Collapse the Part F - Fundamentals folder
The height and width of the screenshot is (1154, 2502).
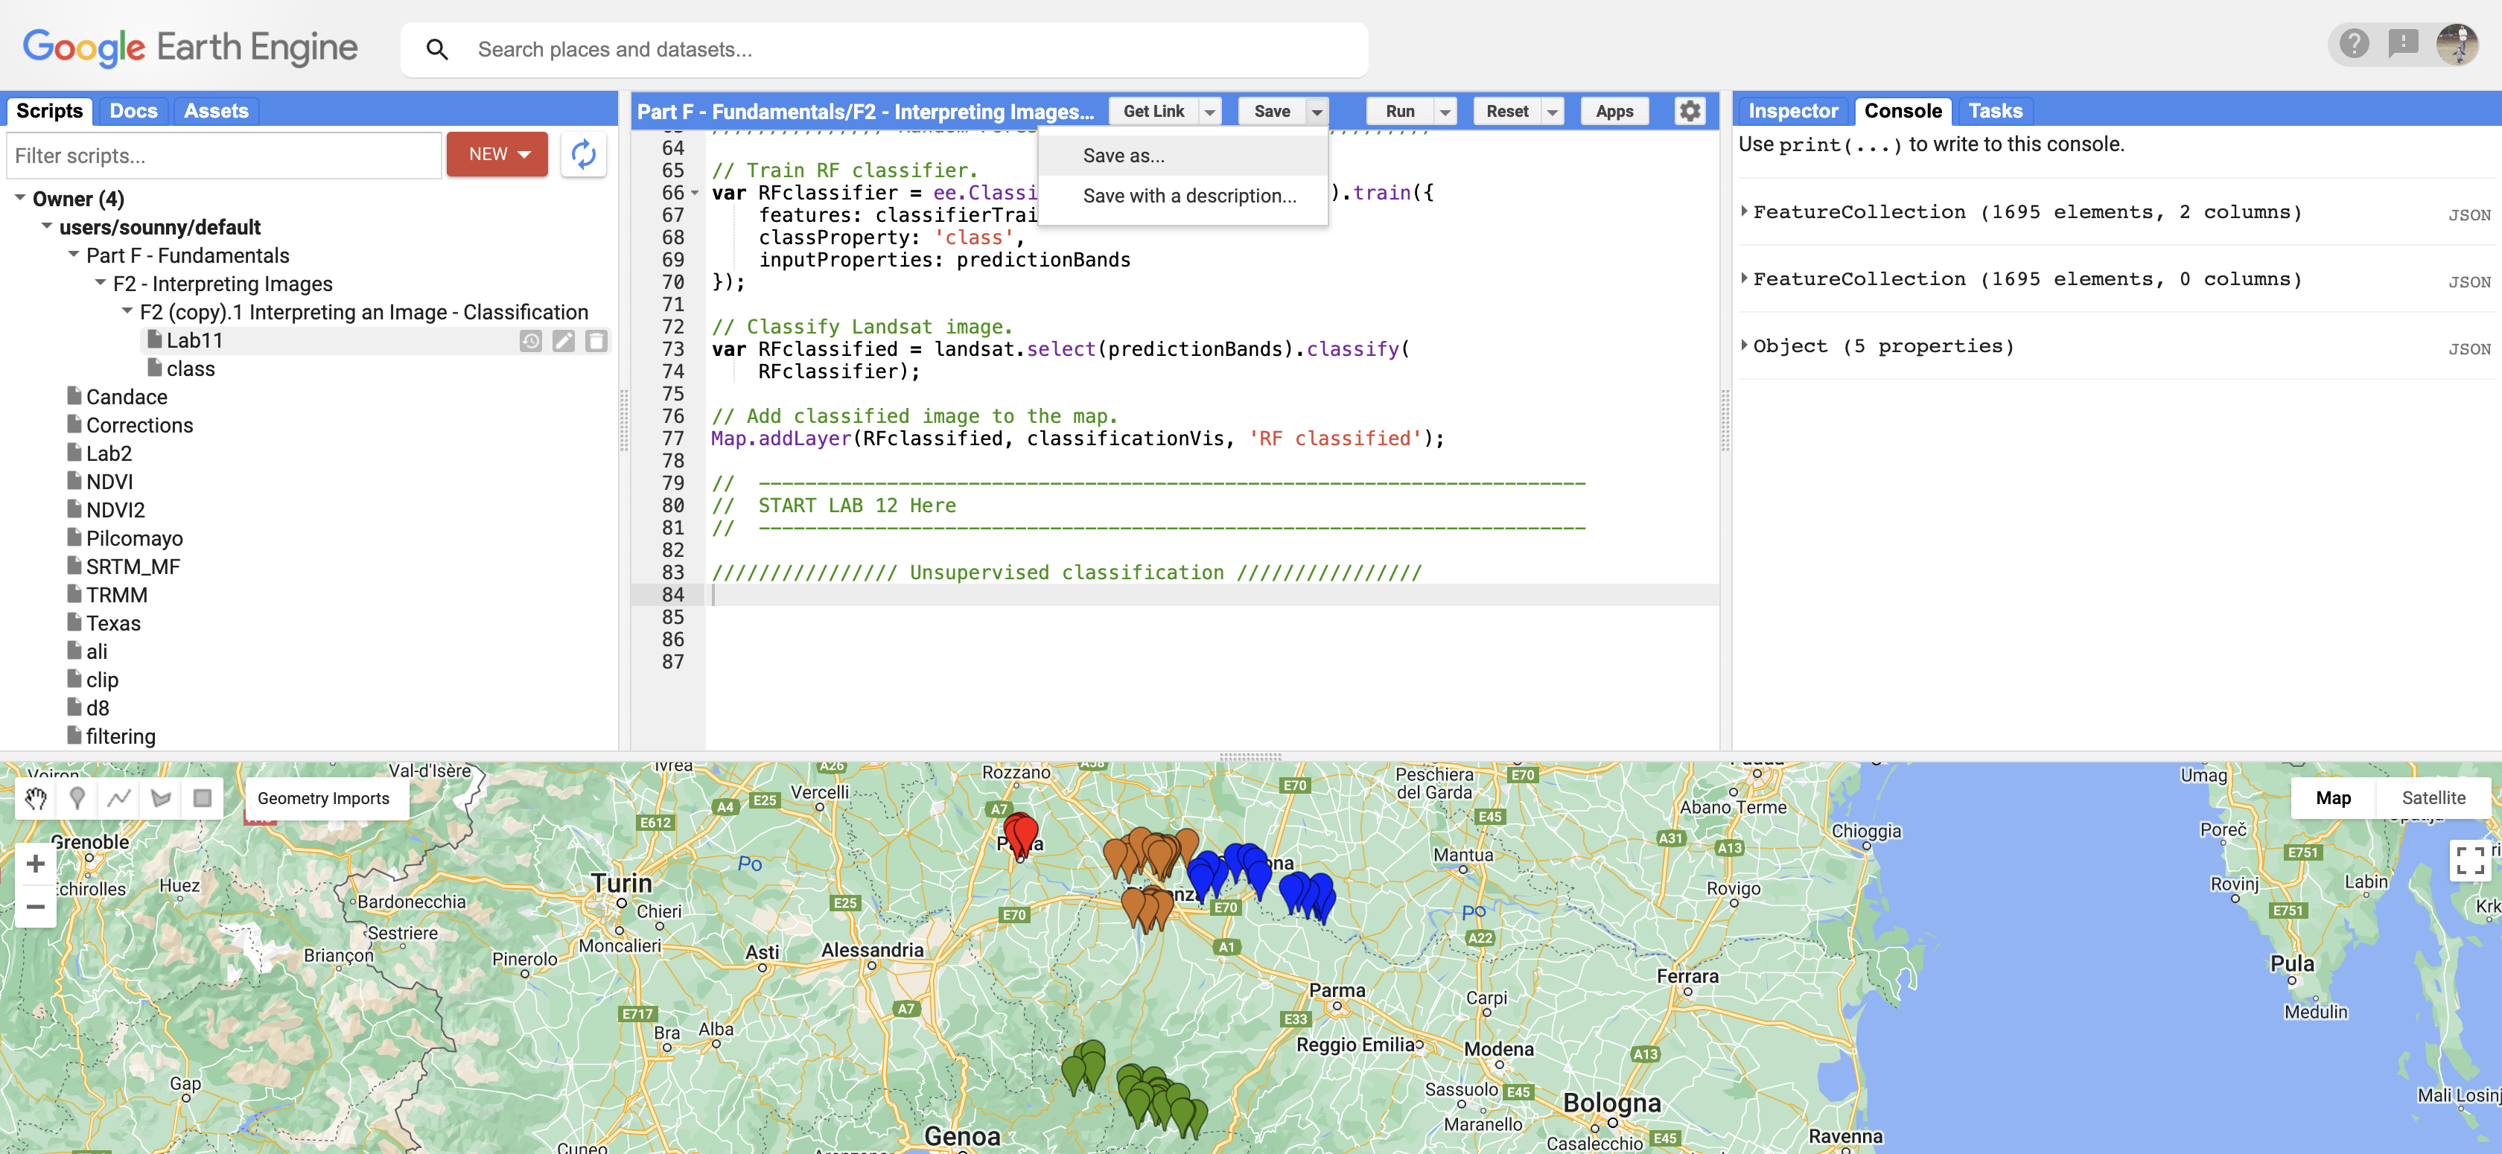pyautogui.click(x=72, y=255)
